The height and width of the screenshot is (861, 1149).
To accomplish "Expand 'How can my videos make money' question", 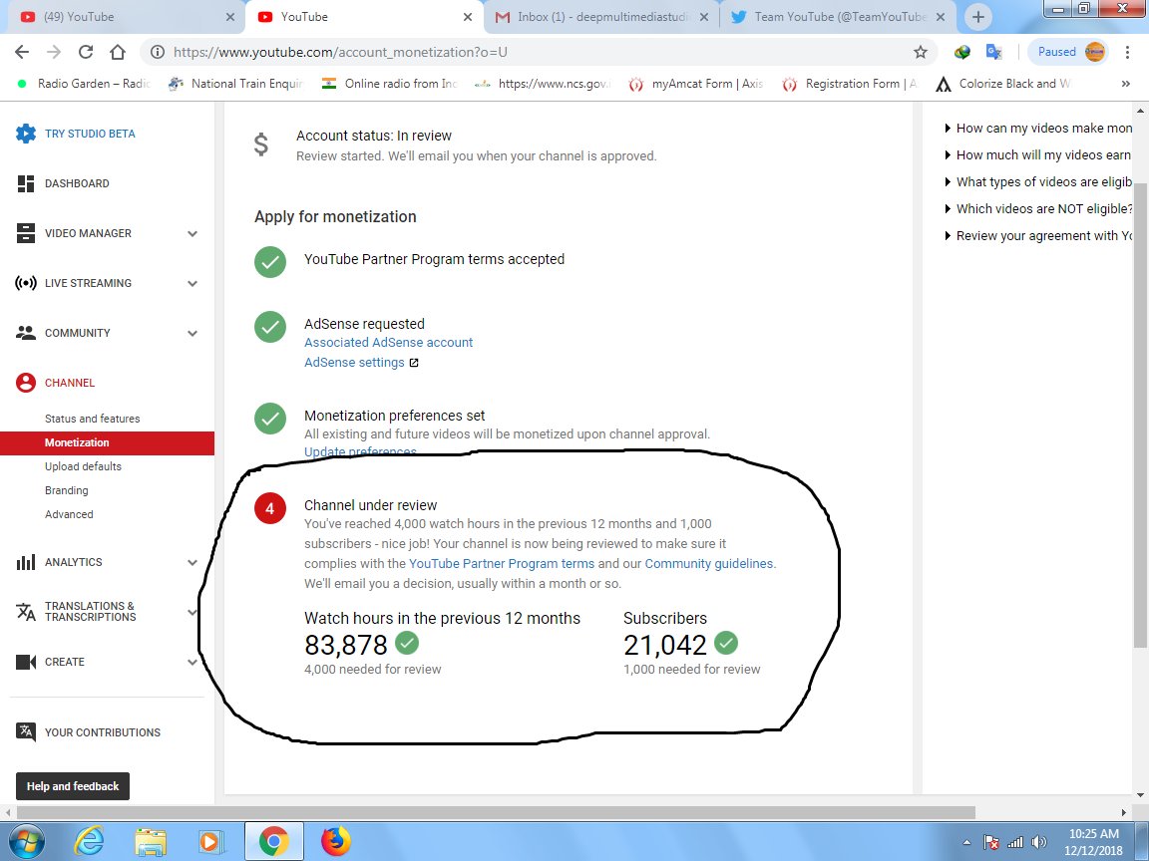I will click(1038, 129).
